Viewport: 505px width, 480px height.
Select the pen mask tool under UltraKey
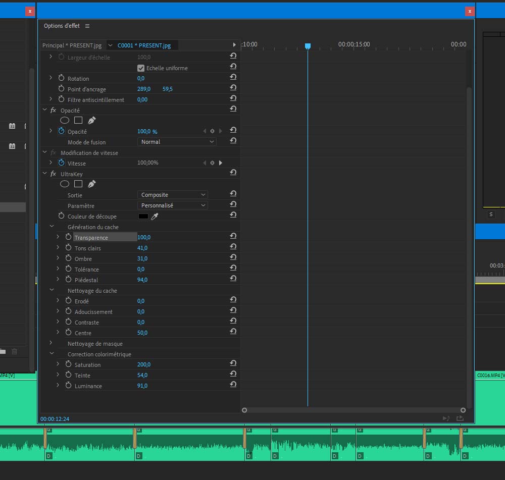tap(91, 184)
